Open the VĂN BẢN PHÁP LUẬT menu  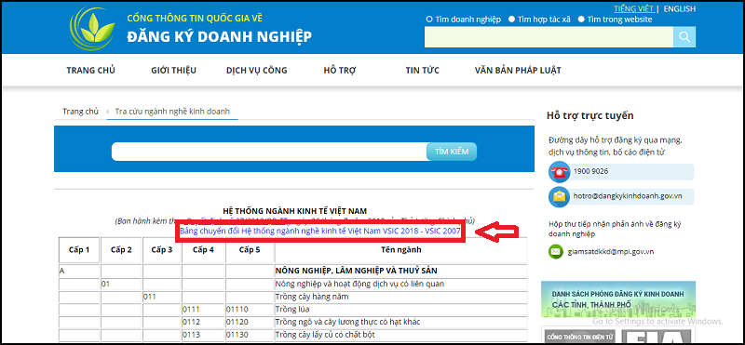coord(518,71)
